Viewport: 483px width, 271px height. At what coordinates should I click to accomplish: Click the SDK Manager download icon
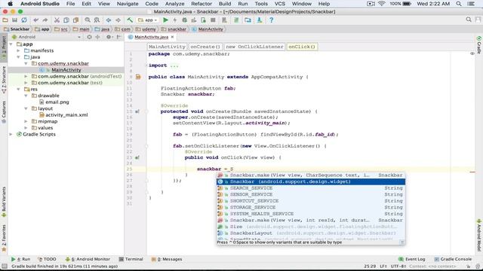260,20
